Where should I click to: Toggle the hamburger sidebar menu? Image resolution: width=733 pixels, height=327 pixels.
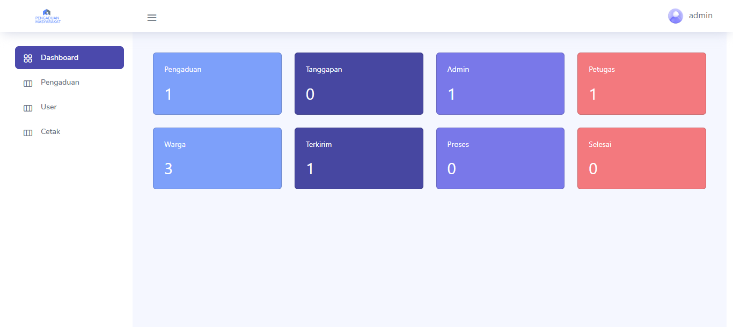click(x=152, y=18)
